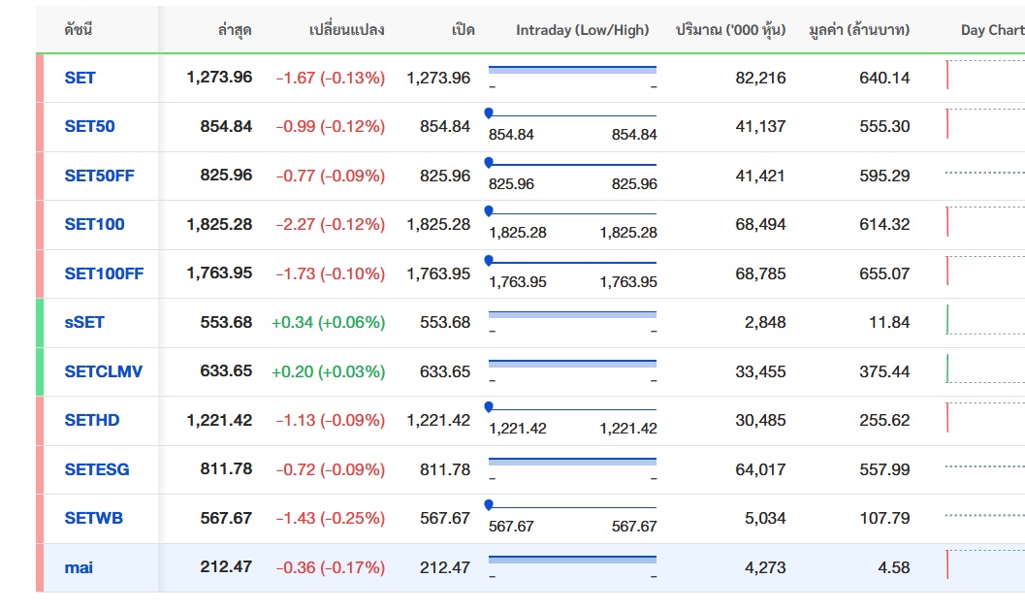The image size is (1025, 610).
Task: Open SET50FF index details
Action: [x=99, y=176]
